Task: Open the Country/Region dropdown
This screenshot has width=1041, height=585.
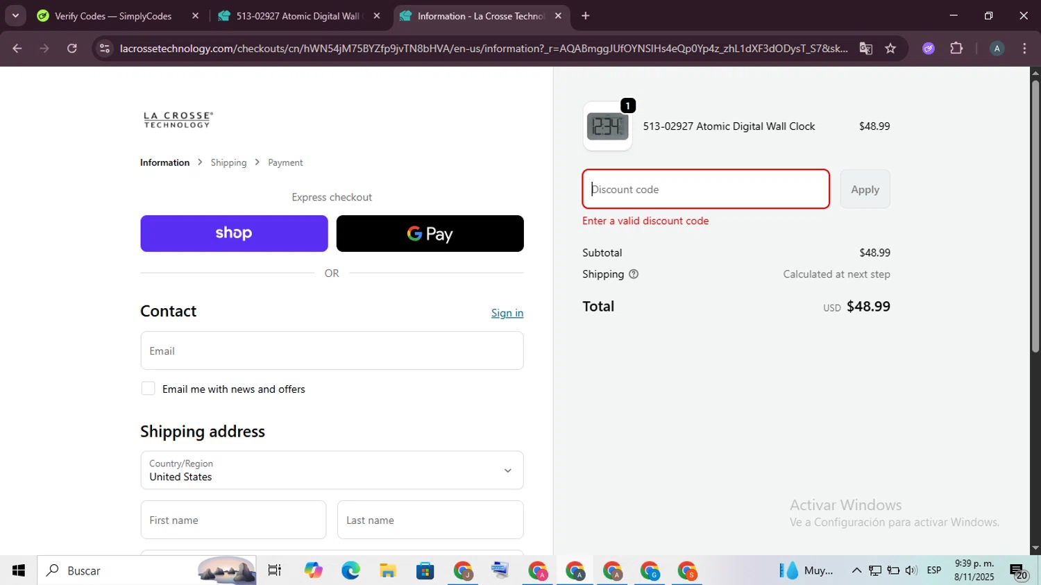Action: click(332, 470)
